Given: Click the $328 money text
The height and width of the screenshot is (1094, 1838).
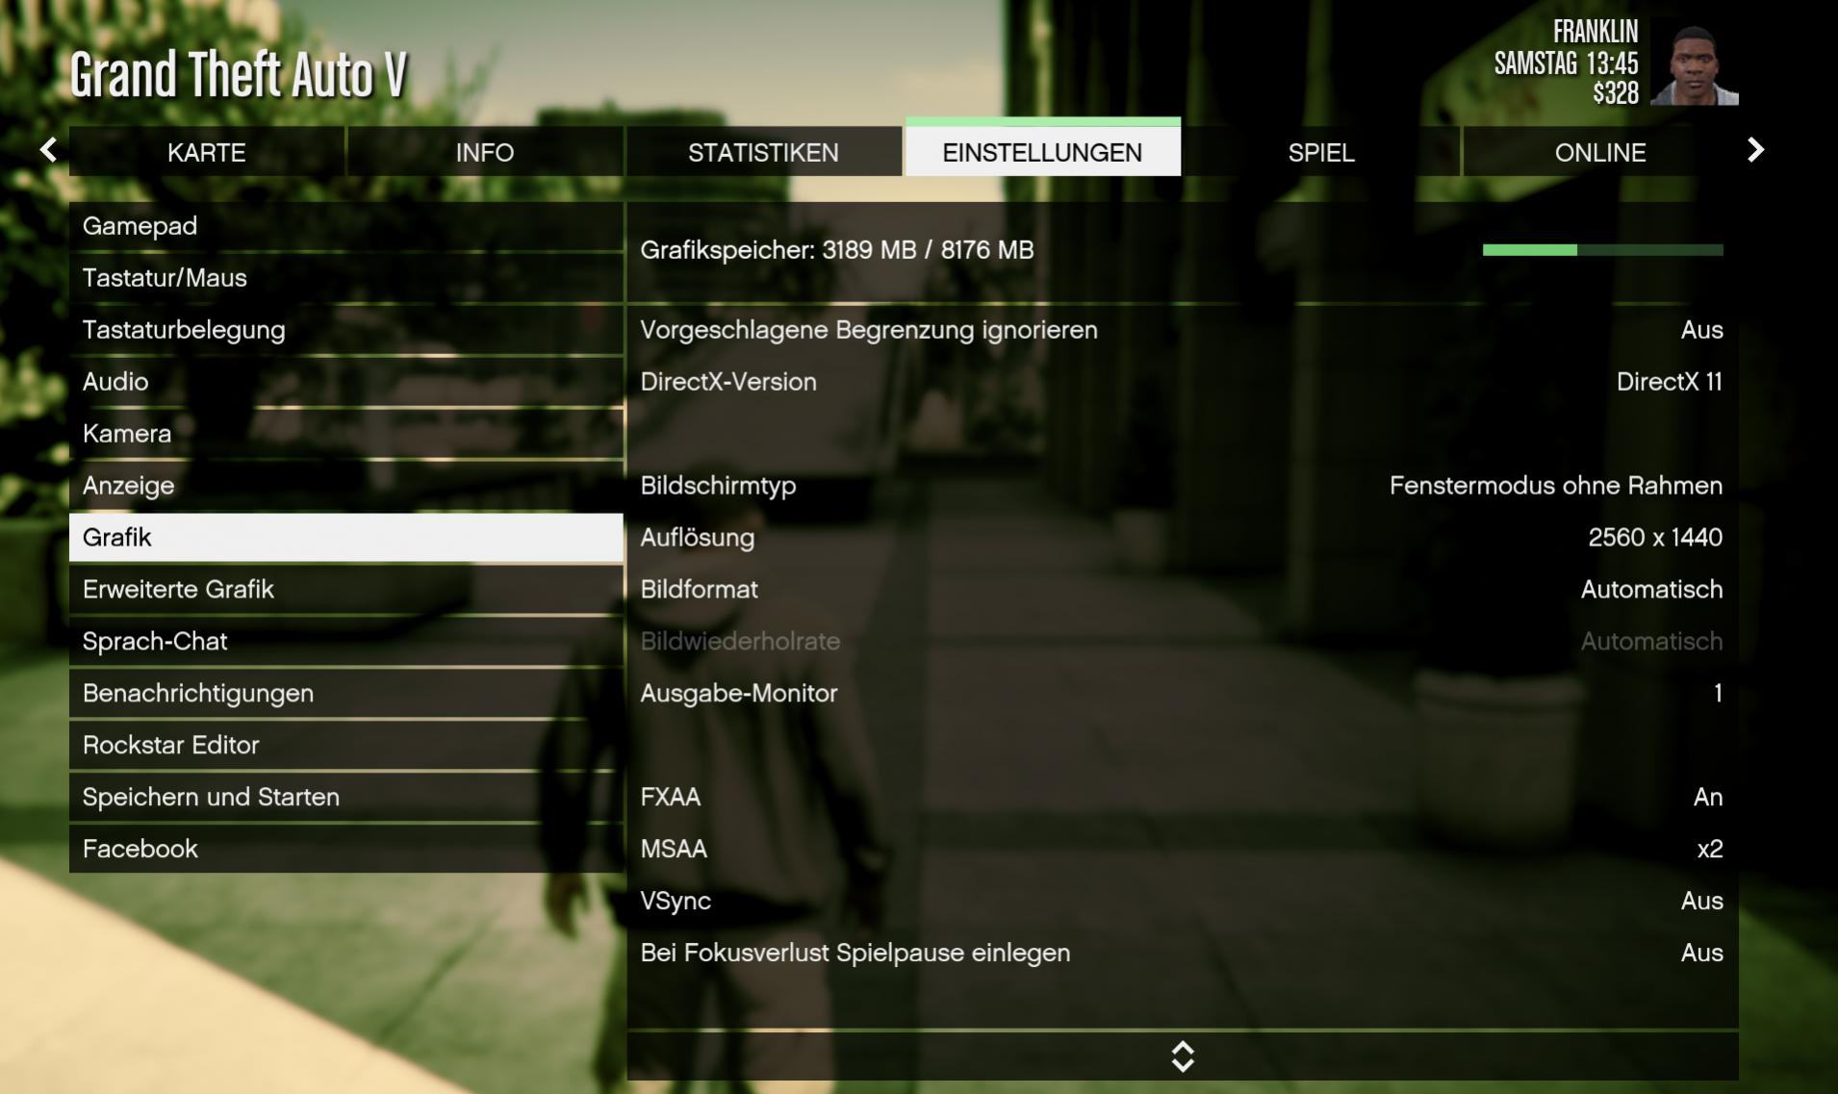Looking at the screenshot, I should pyautogui.click(x=1616, y=93).
